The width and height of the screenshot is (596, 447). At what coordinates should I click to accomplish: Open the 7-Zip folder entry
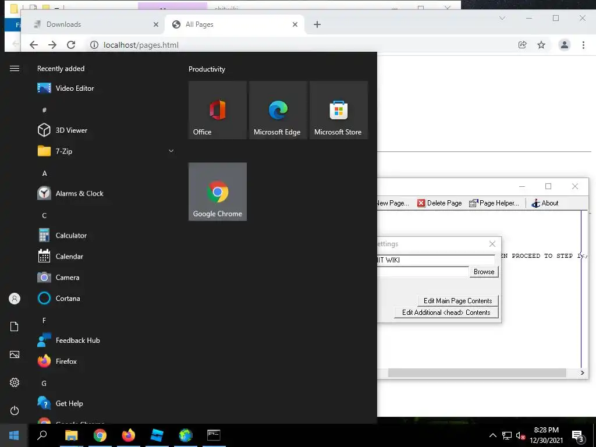[x=105, y=151]
